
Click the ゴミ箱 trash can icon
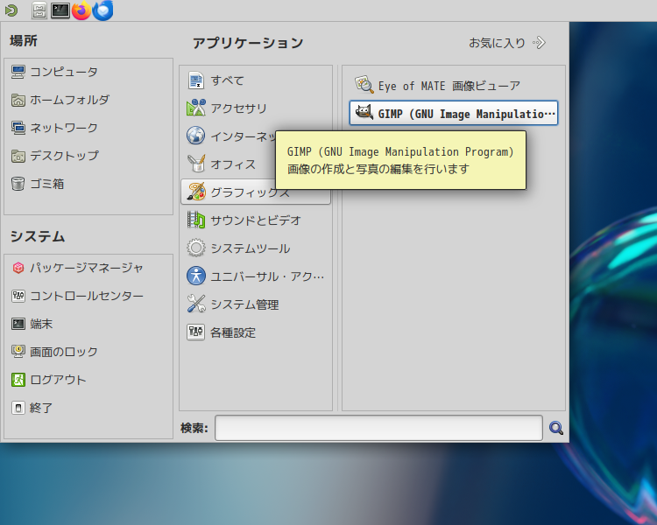[x=18, y=184]
